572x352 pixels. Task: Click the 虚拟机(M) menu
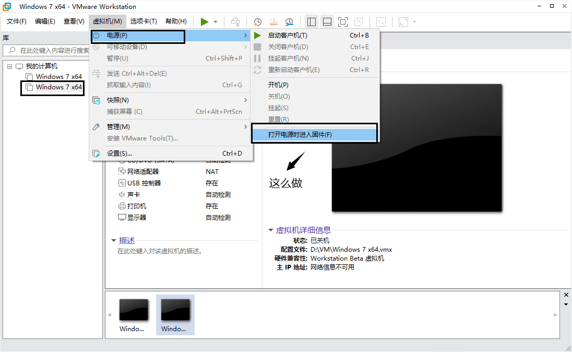pyautogui.click(x=108, y=21)
